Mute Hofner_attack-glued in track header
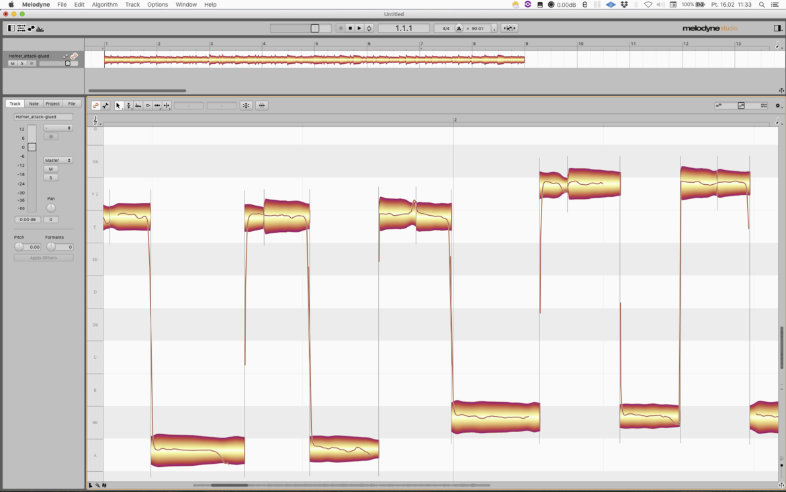786x492 pixels. click(13, 64)
